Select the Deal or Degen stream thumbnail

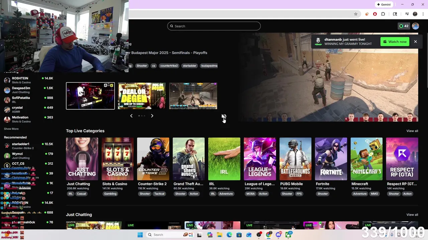(142, 96)
